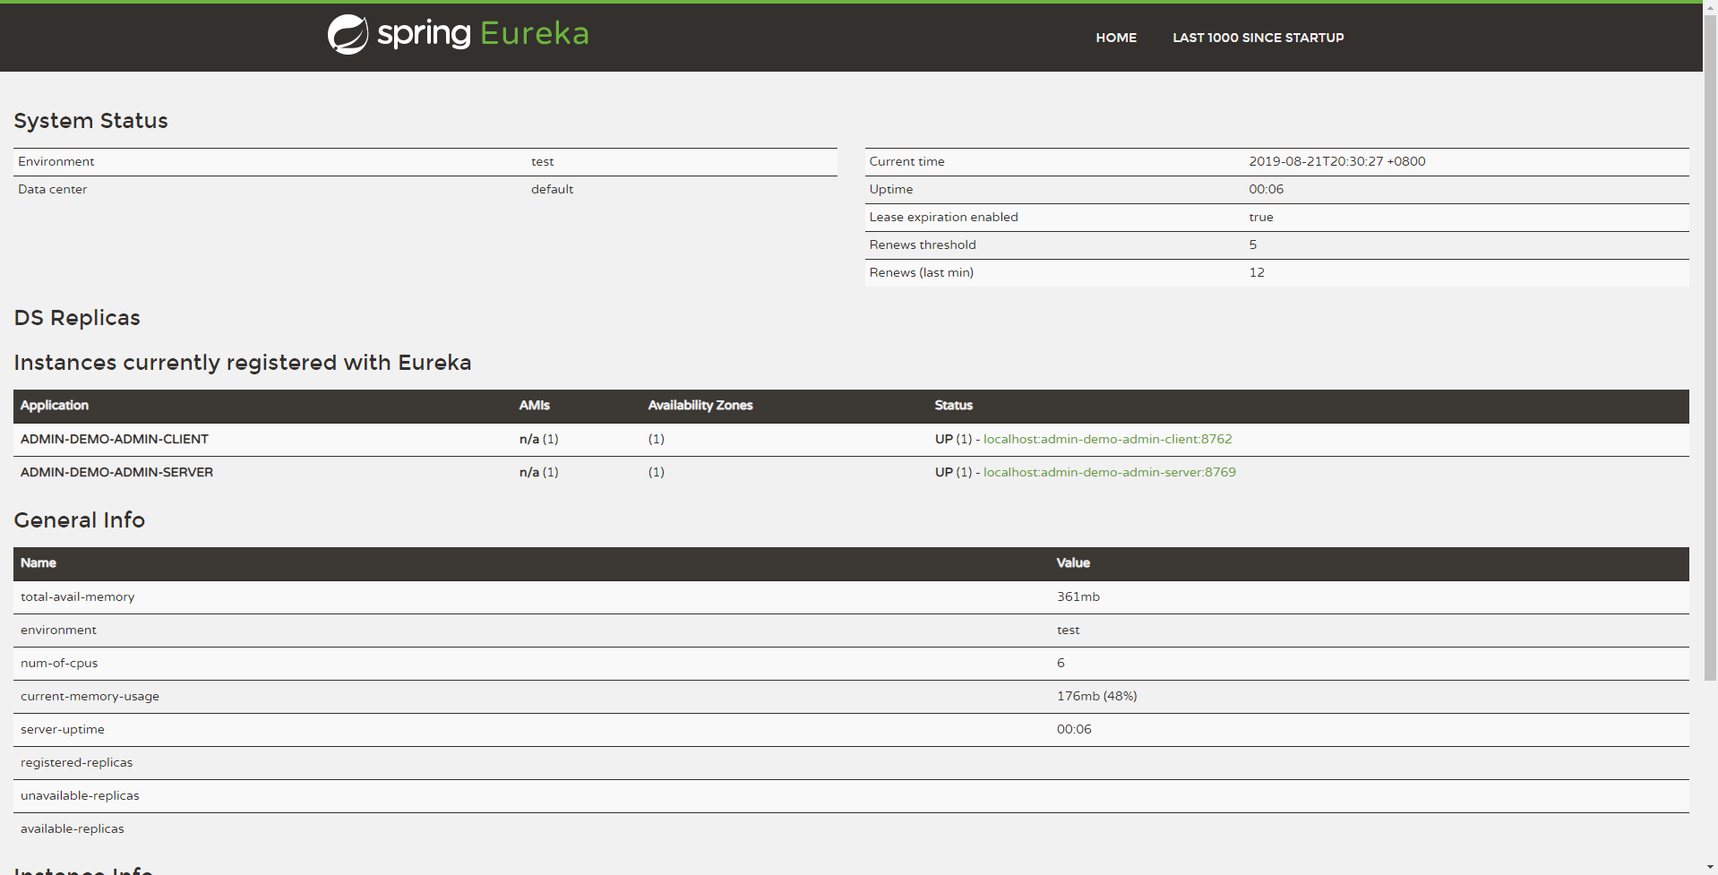This screenshot has height=875, width=1718.
Task: Click the Current time value
Action: (1337, 161)
